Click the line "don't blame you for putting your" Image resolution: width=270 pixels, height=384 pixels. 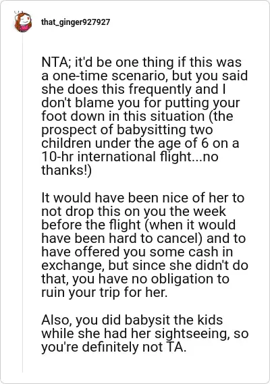click(x=140, y=103)
